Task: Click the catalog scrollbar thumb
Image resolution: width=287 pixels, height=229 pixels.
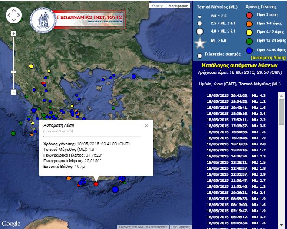Action: pos(281,112)
